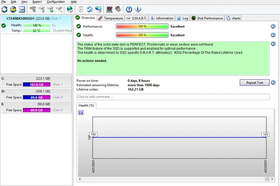The height and width of the screenshot is (186, 280).
Task: Open the Disk menu
Action: click(x=14, y=2)
